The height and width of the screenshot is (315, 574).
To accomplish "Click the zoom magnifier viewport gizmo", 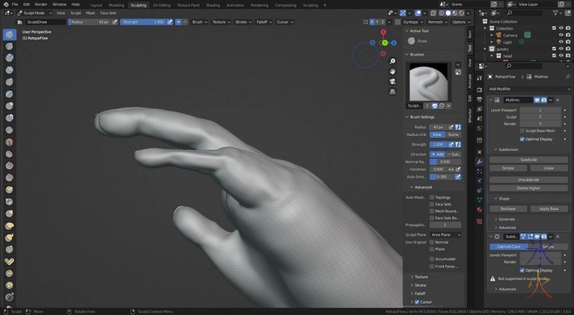I will tap(392, 61).
